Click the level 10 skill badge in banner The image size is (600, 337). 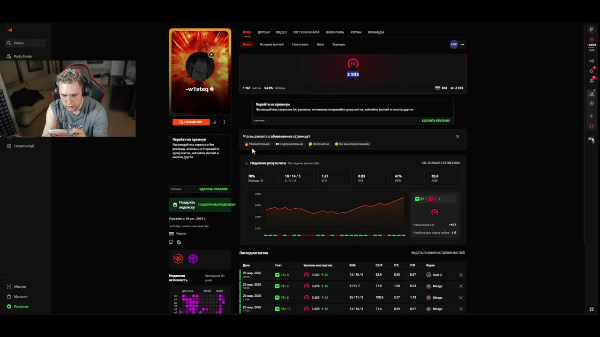(353, 64)
